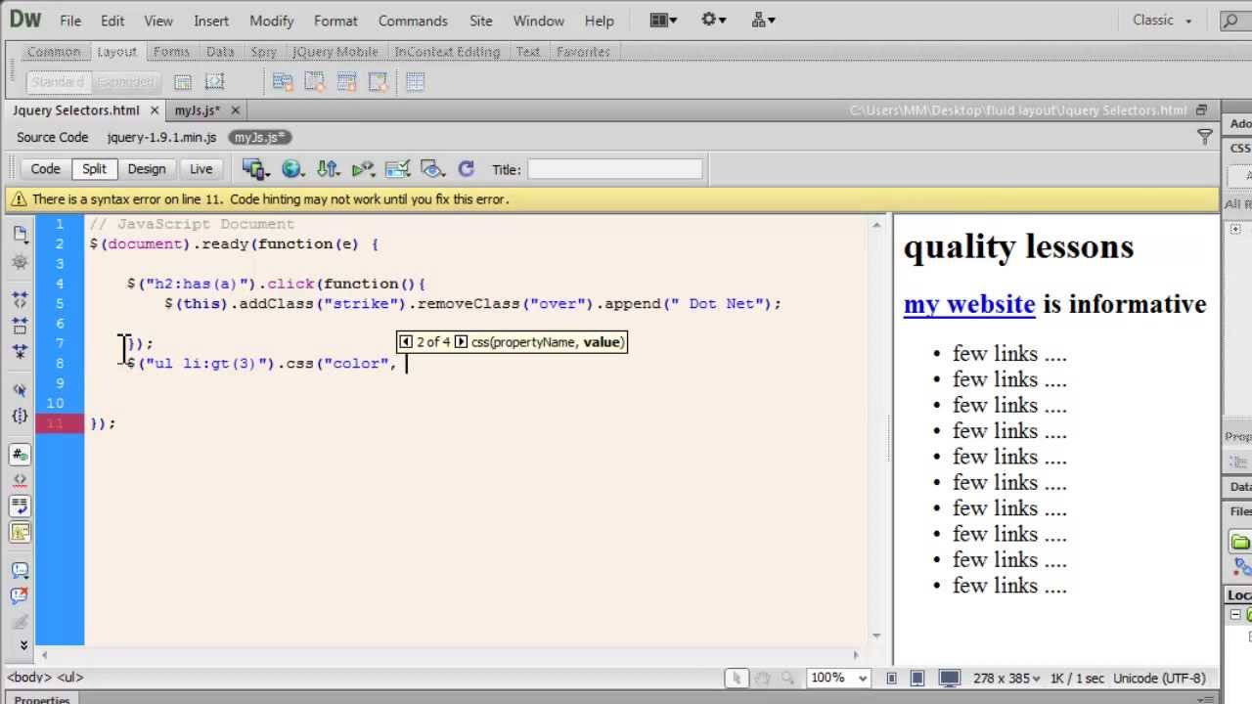1252x704 pixels.
Task: Switch to the jQuery Mobile insert tab
Action: [x=335, y=52]
